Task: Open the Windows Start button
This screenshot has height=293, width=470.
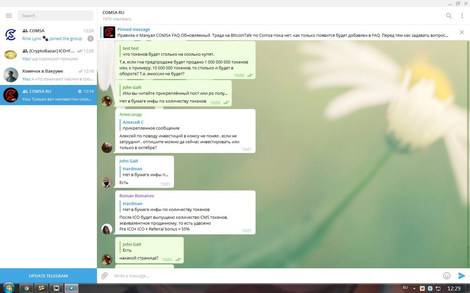Action: pyautogui.click(x=8, y=288)
